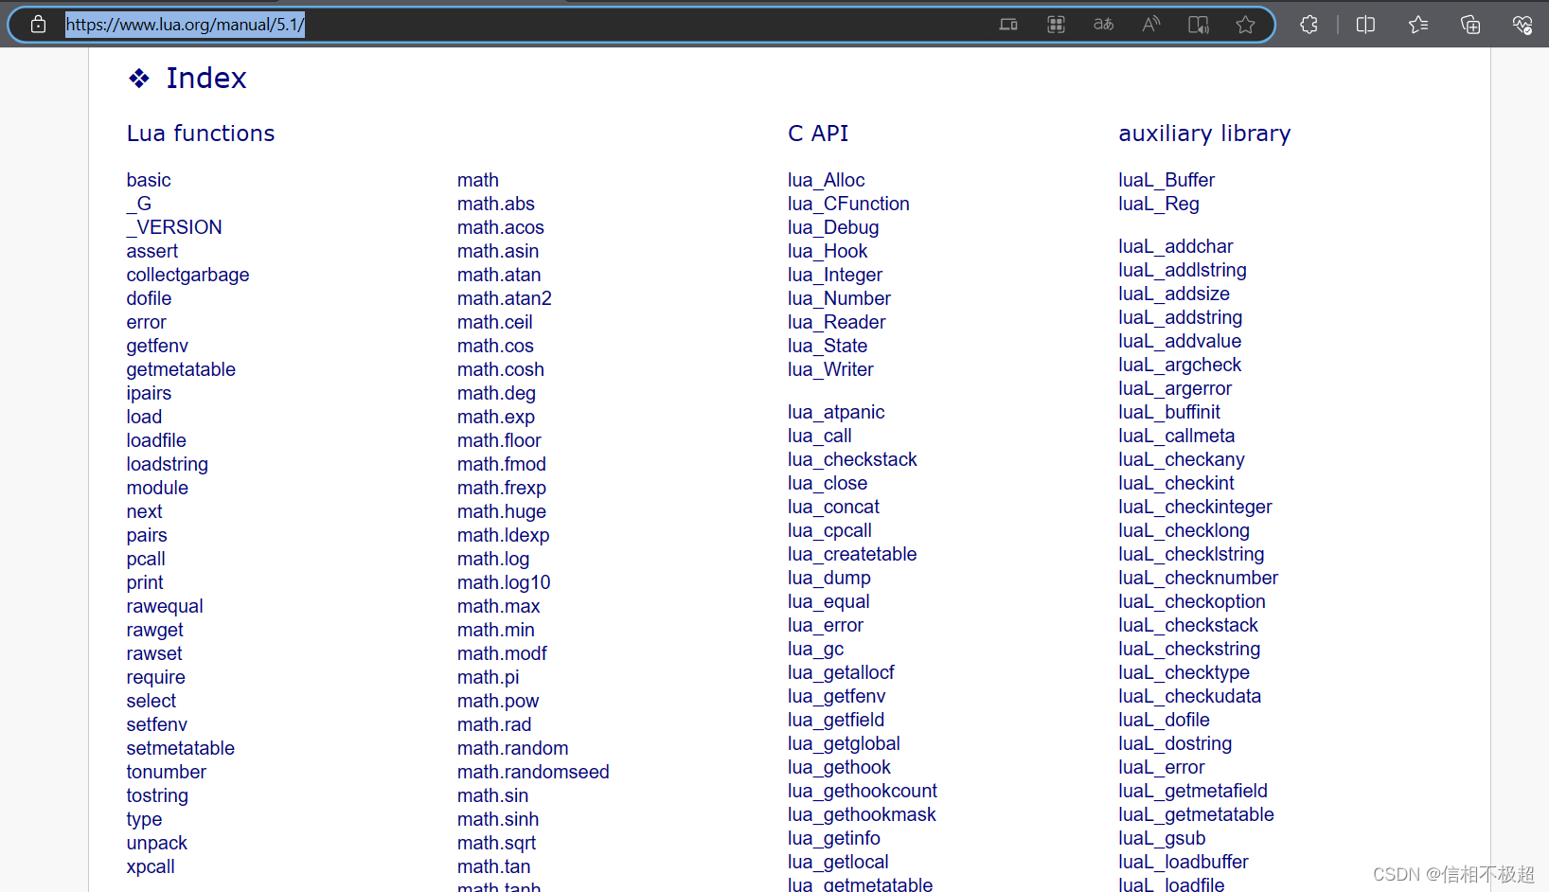Image resolution: width=1549 pixels, height=892 pixels.
Task: Open the Translate options
Action: coord(1103,25)
